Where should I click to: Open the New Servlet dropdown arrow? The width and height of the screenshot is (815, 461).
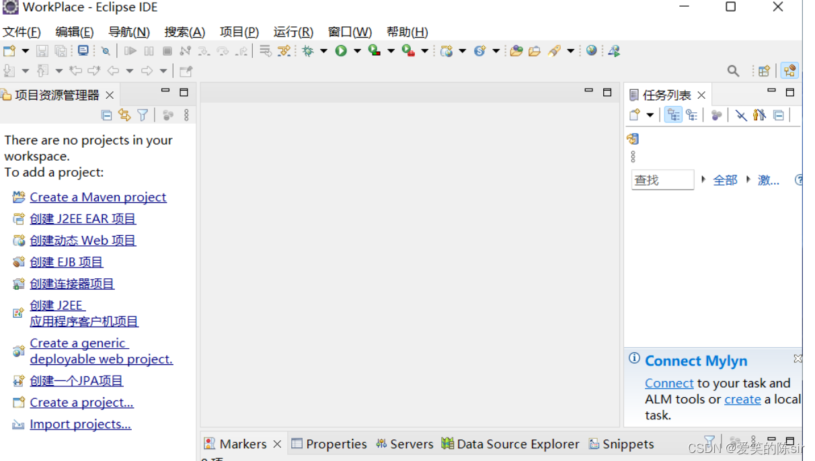[x=496, y=51]
